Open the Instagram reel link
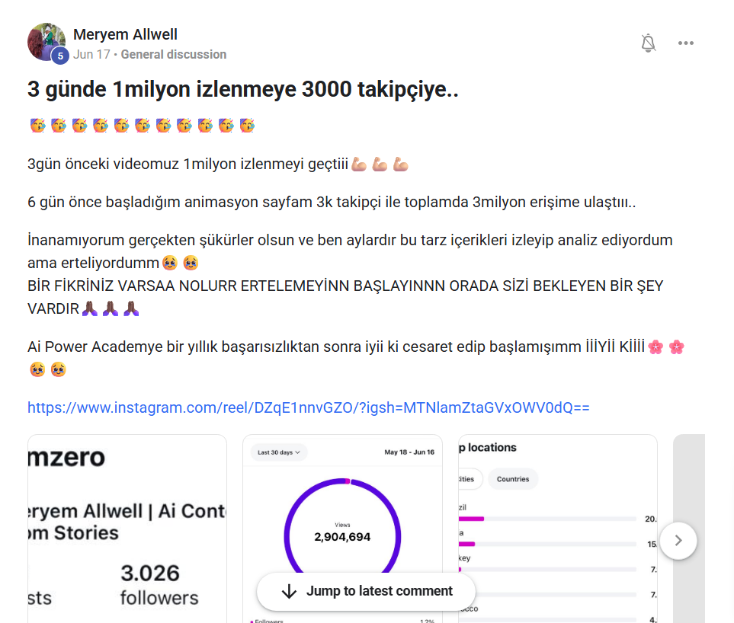This screenshot has width=734, height=623. [309, 407]
